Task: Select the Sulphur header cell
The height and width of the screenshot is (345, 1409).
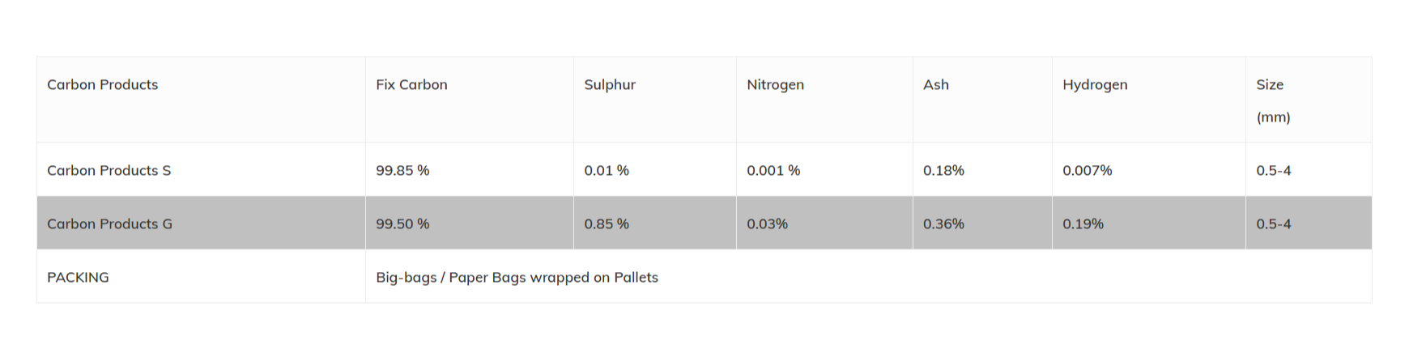Action: (610, 85)
